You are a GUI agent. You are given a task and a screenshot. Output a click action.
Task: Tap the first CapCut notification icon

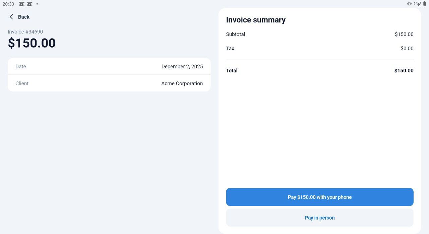click(x=22, y=4)
